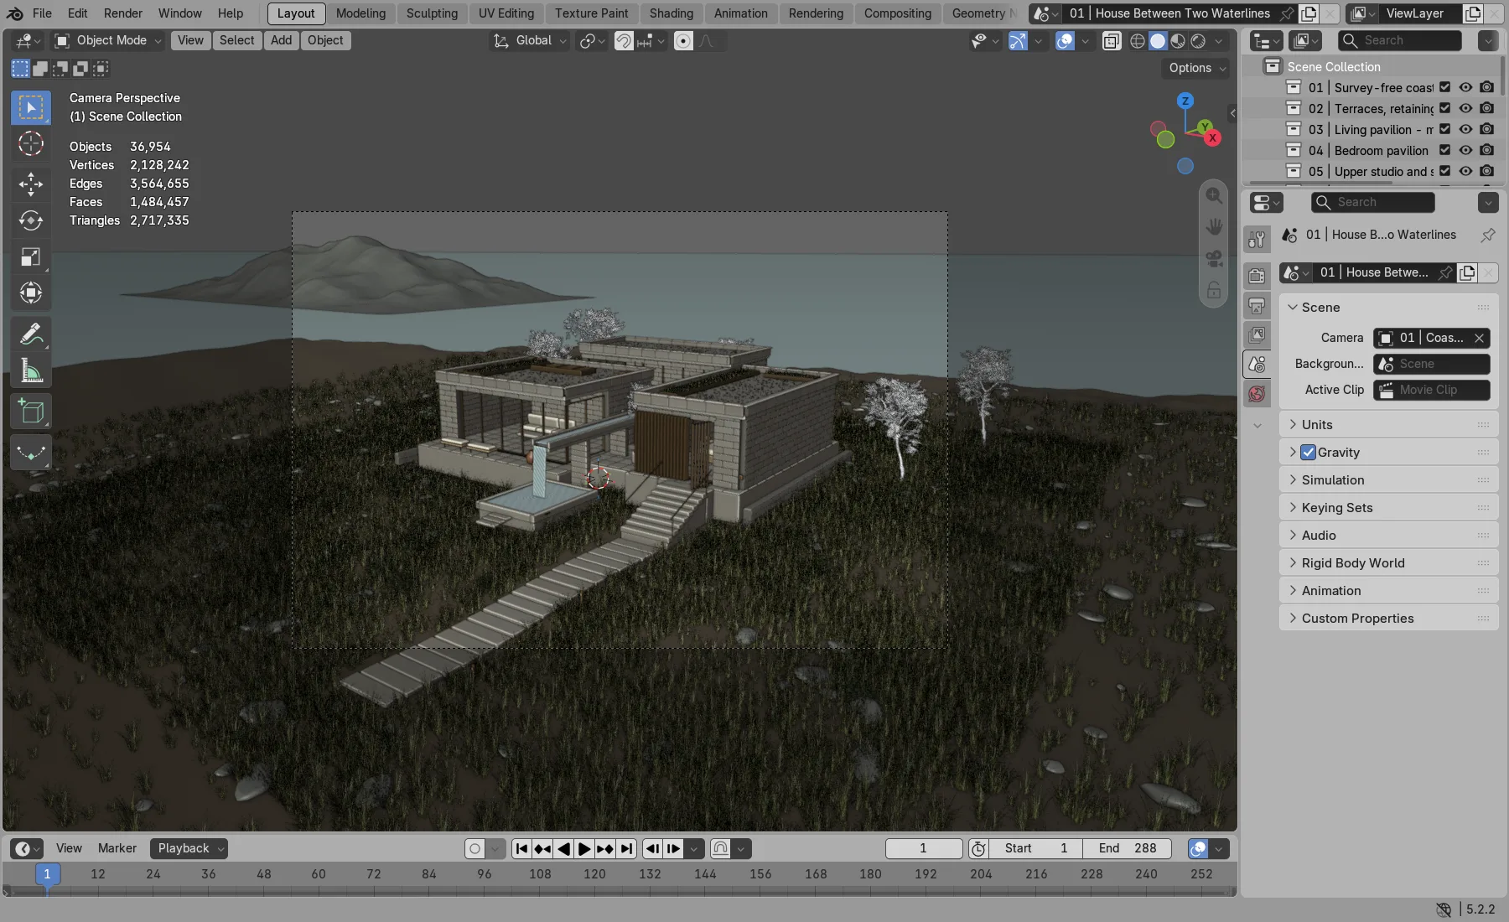This screenshot has width=1509, height=922.
Task: Click the Options button in viewport
Action: 1198,68
